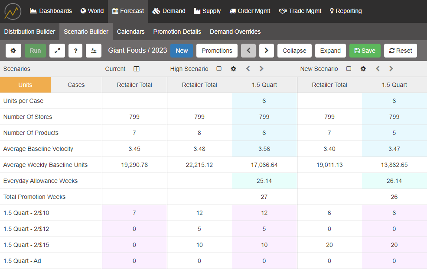Click the Units per Case value in High Scenario
The height and width of the screenshot is (269, 427).
(x=264, y=101)
